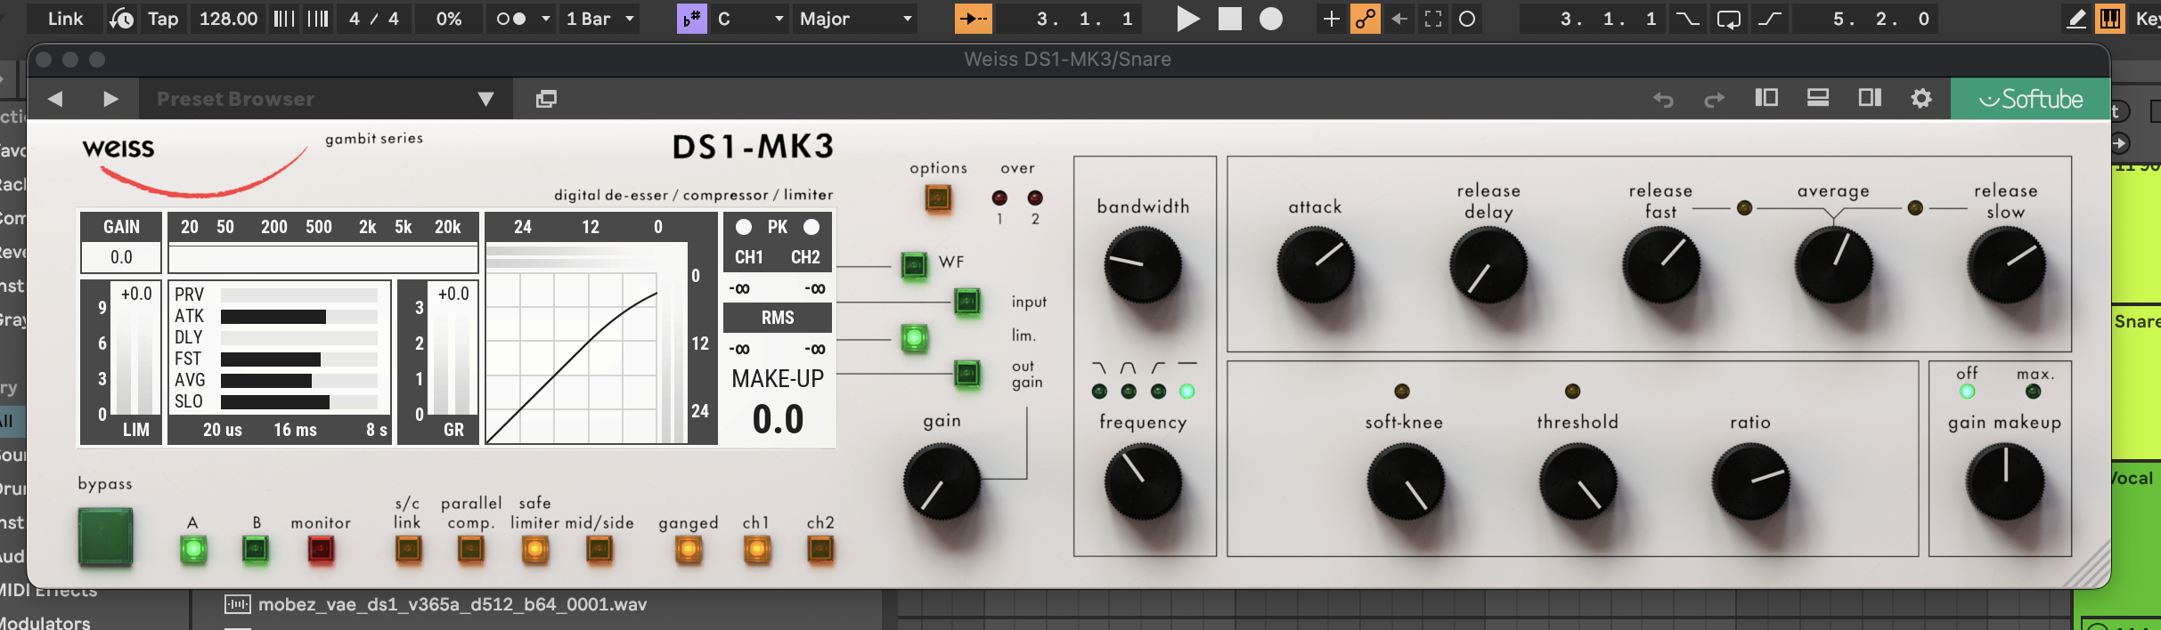Click Tap tempo button
Image resolution: width=2161 pixels, height=630 pixels.
(162, 19)
